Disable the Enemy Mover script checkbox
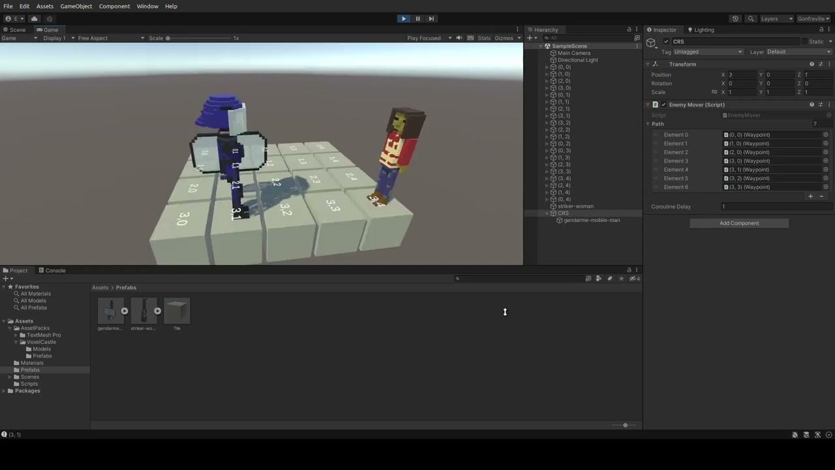This screenshot has height=470, width=835. point(664,104)
